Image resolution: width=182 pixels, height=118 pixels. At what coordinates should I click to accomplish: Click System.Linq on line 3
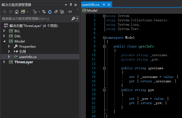pos(128,25)
